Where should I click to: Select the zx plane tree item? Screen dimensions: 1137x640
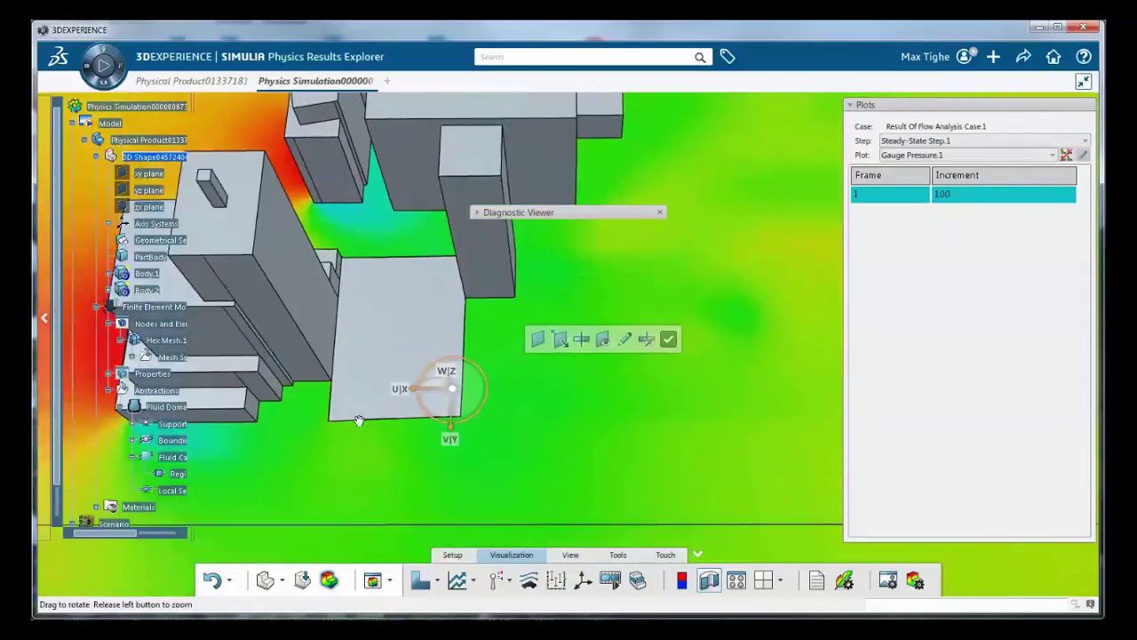click(x=148, y=207)
